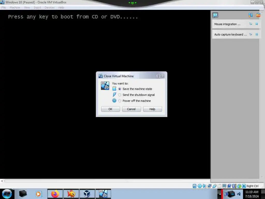Click the audio status bar icon

(x=204, y=186)
